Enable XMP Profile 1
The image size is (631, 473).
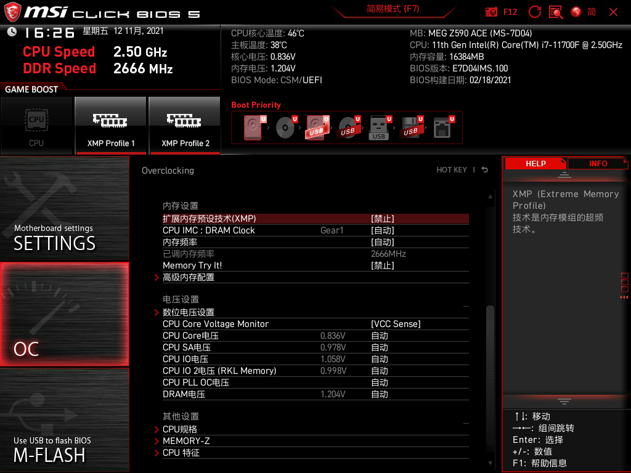pyautogui.click(x=111, y=126)
